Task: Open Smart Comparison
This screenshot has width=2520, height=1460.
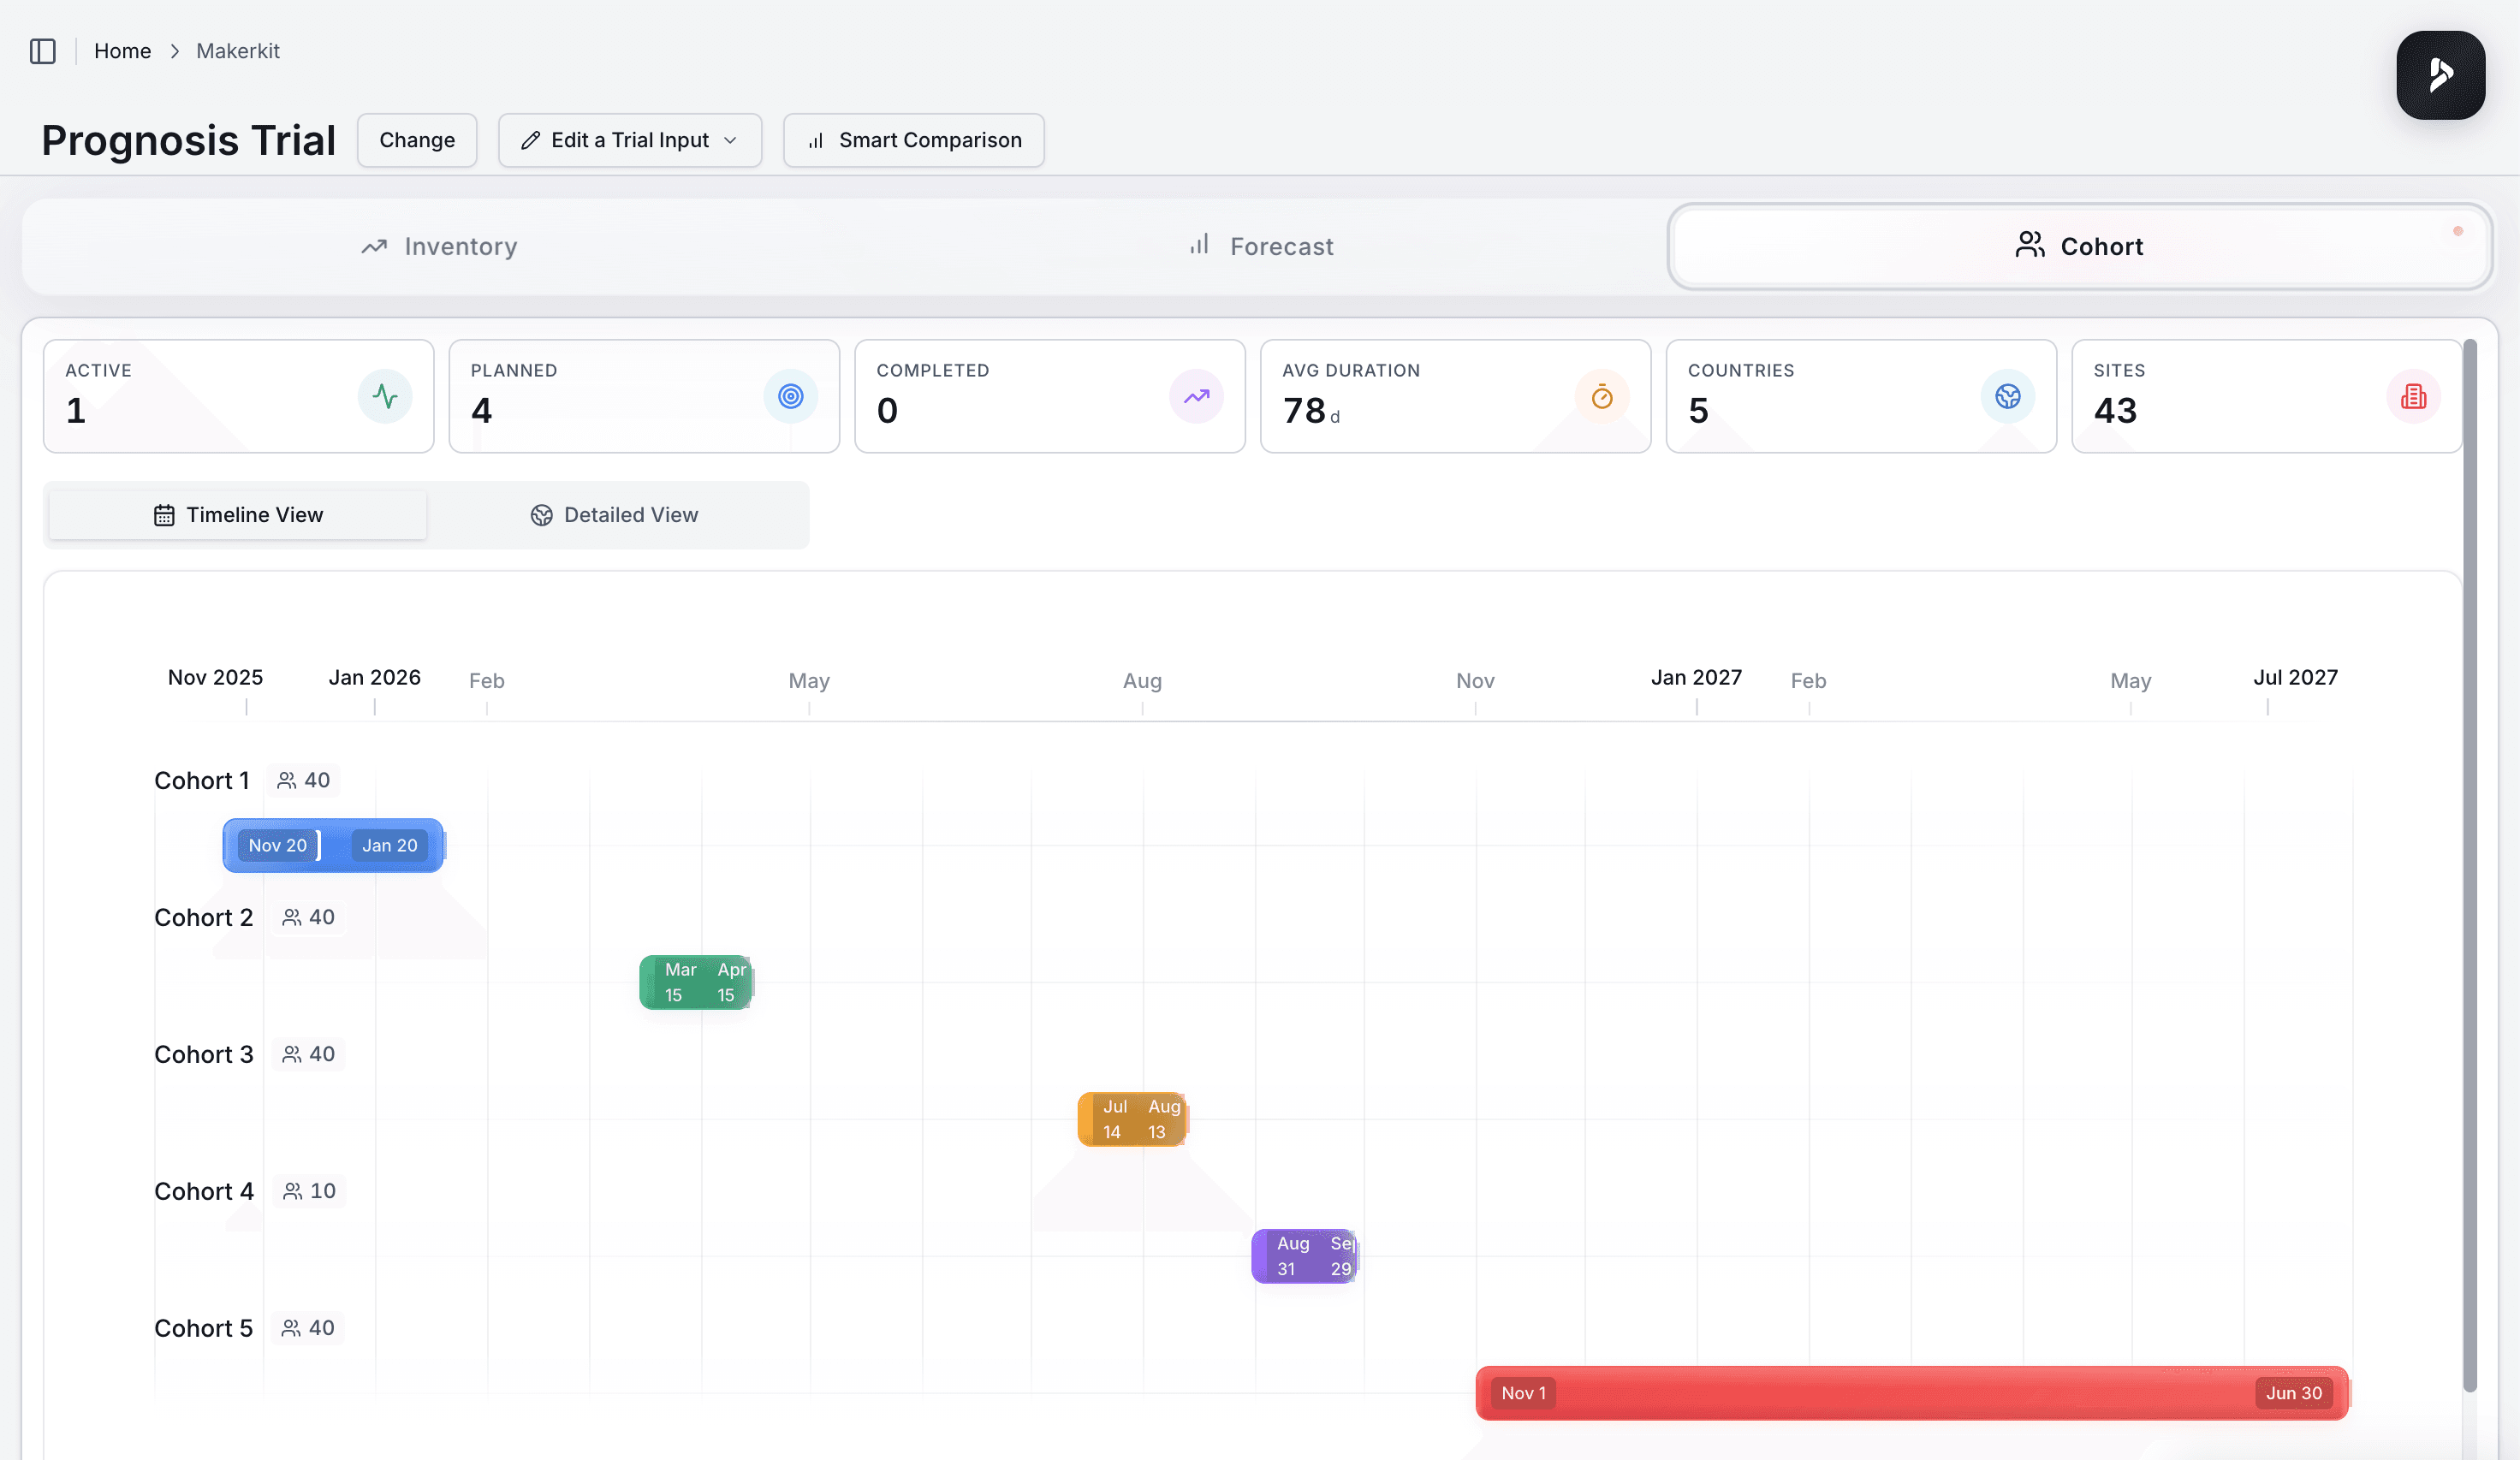Action: pyautogui.click(x=913, y=140)
